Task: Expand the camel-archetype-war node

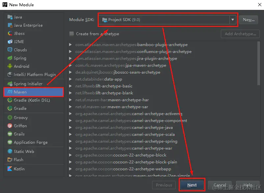Action: [70, 148]
